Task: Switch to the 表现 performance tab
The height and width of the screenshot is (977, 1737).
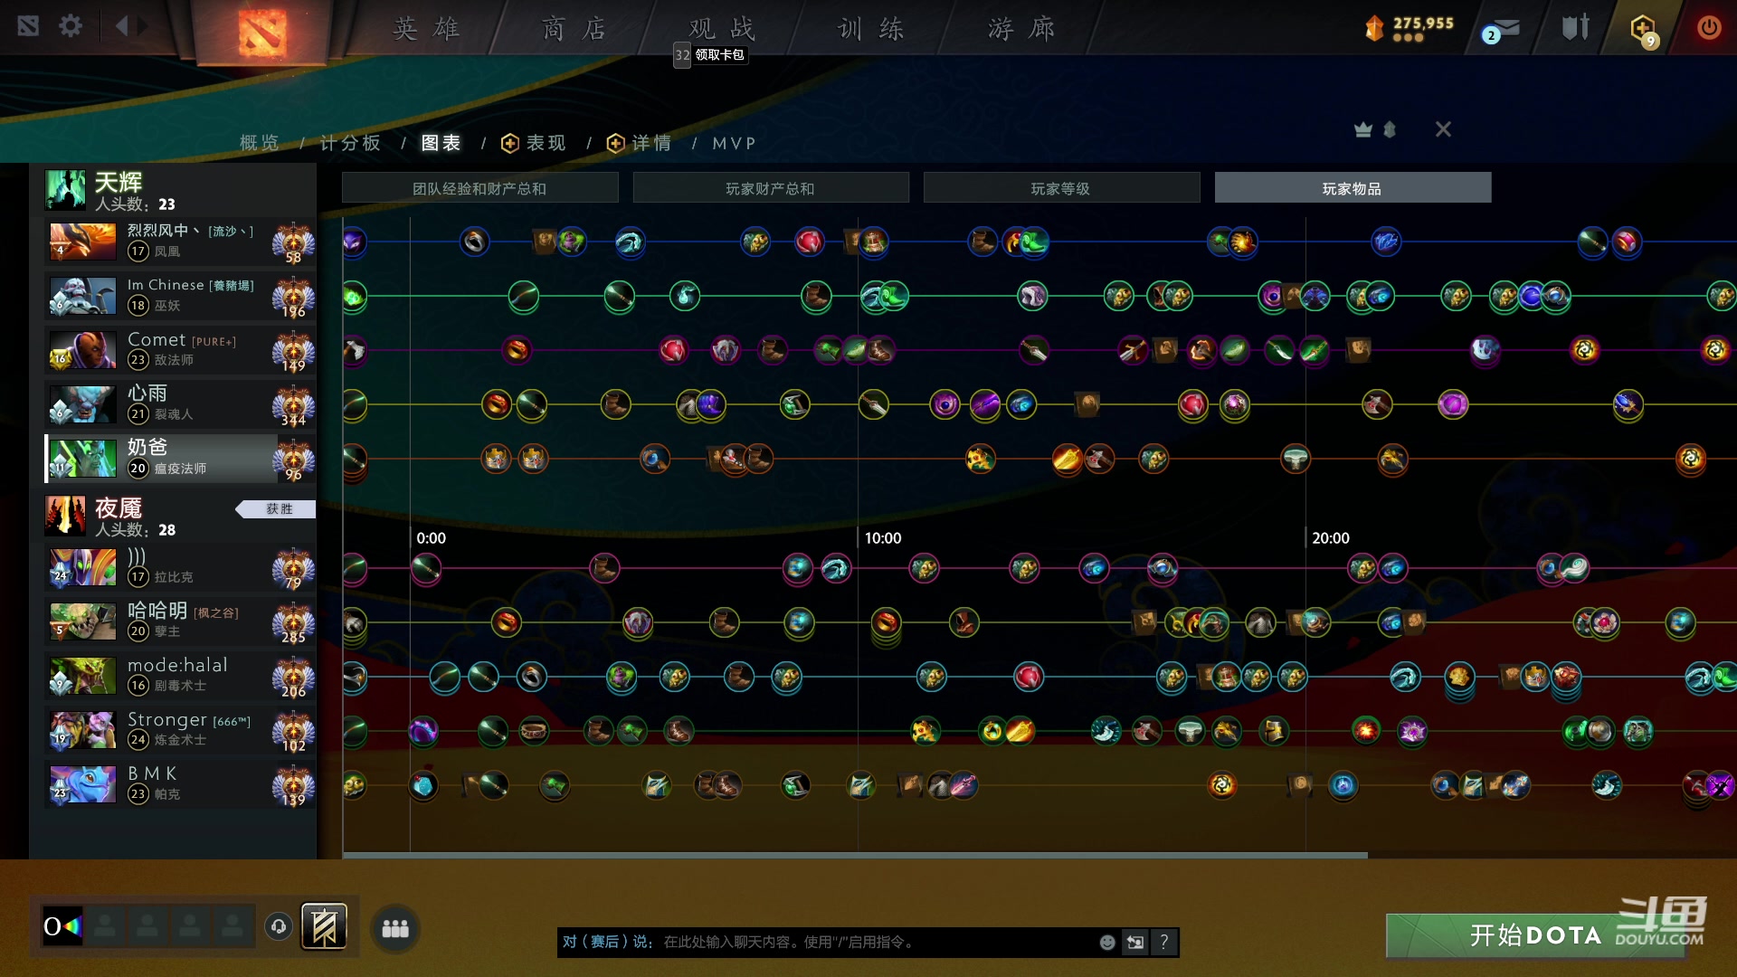Action: (535, 143)
